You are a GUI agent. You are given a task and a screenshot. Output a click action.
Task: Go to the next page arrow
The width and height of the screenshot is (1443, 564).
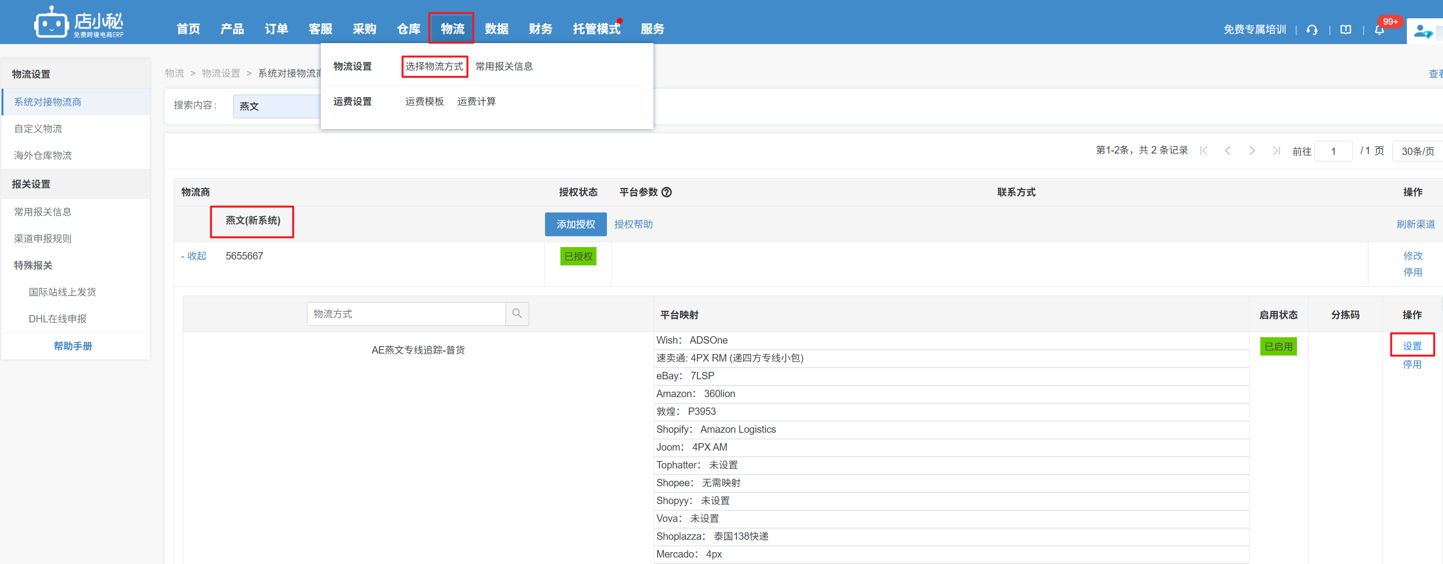[x=1251, y=151]
